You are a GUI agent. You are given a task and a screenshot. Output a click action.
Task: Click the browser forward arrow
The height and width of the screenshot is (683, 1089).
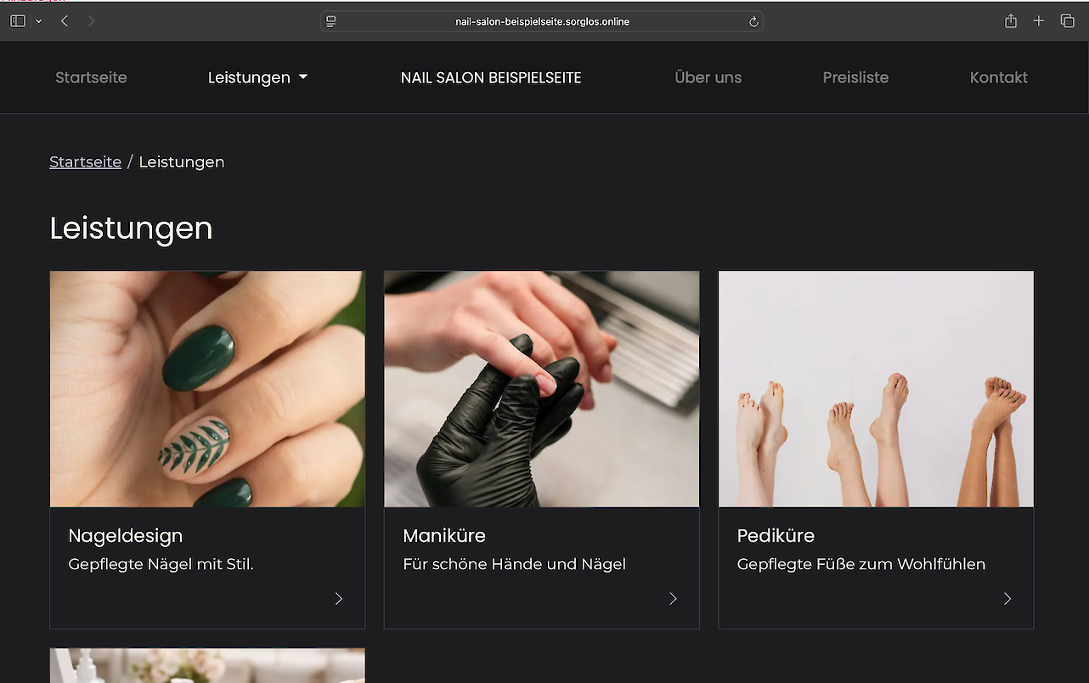pyautogui.click(x=91, y=21)
